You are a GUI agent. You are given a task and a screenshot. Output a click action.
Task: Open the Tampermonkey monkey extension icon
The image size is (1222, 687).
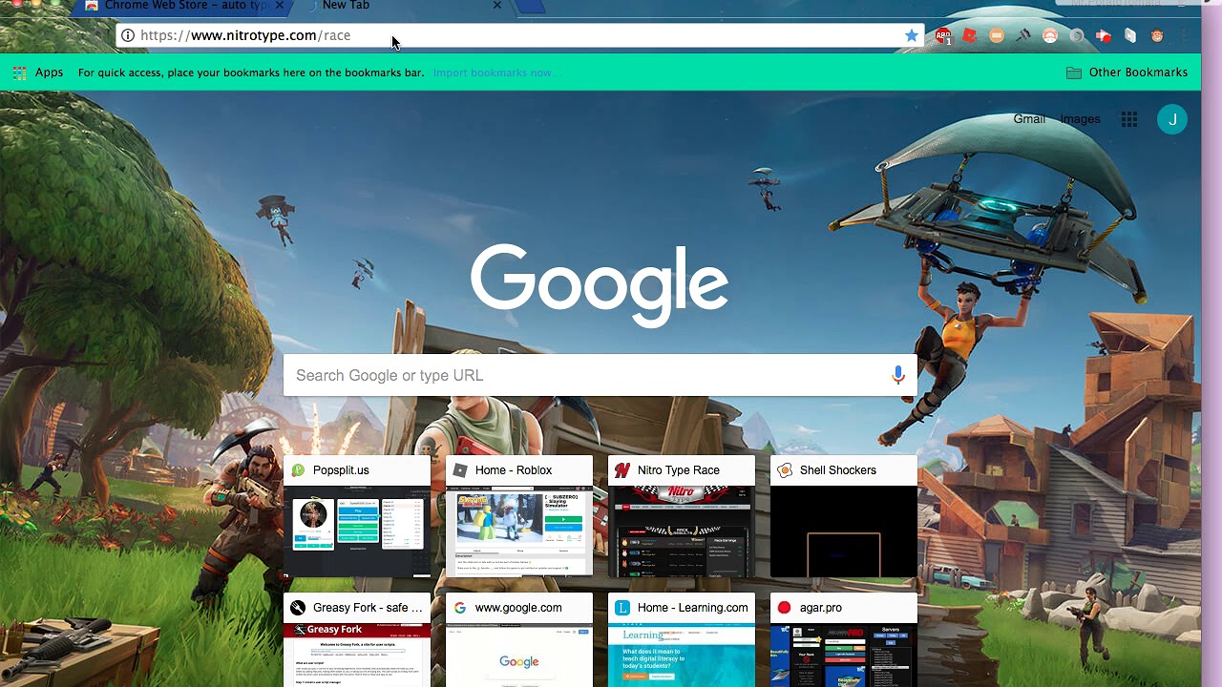(1157, 36)
